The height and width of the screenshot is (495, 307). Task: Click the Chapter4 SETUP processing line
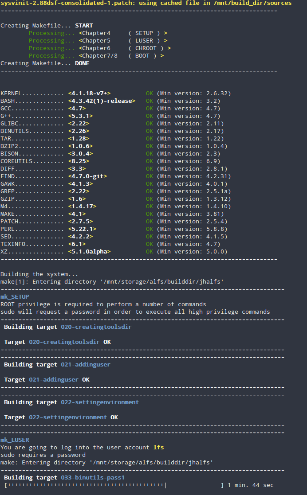[98, 33]
